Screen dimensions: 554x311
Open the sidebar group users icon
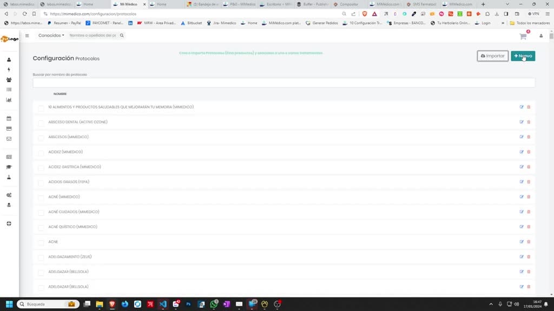coord(9,80)
